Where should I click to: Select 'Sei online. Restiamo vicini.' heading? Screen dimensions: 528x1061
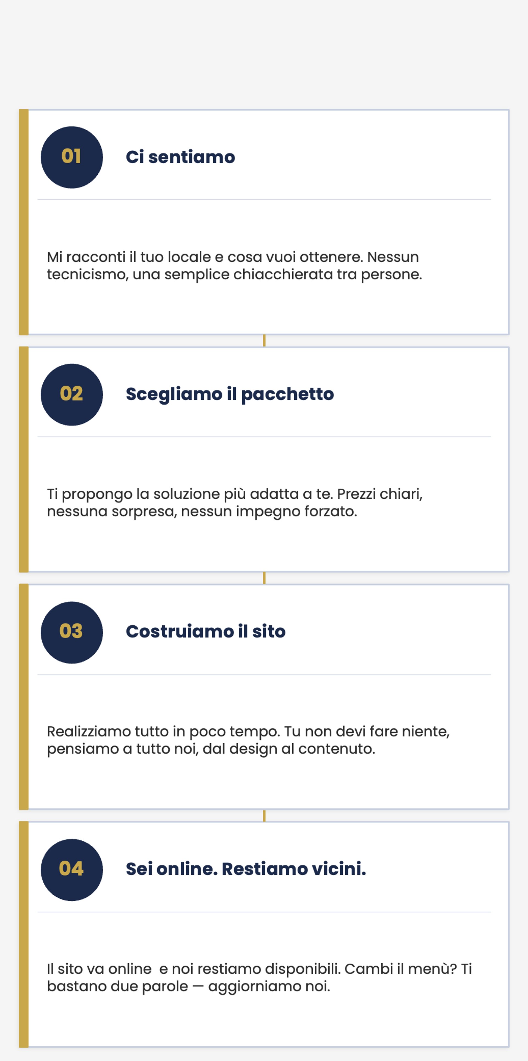[x=246, y=869]
